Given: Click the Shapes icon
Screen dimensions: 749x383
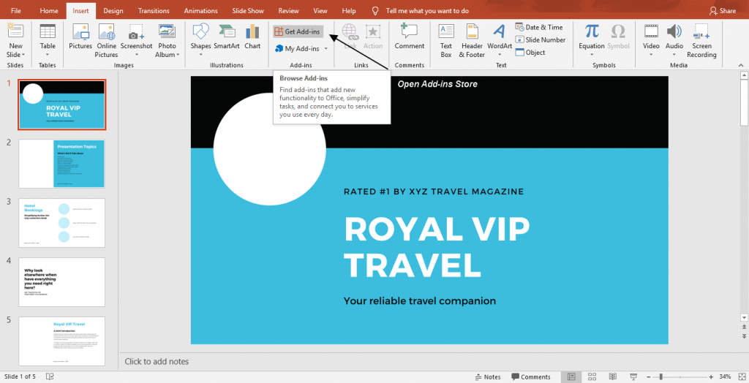Looking at the screenshot, I should click(200, 31).
